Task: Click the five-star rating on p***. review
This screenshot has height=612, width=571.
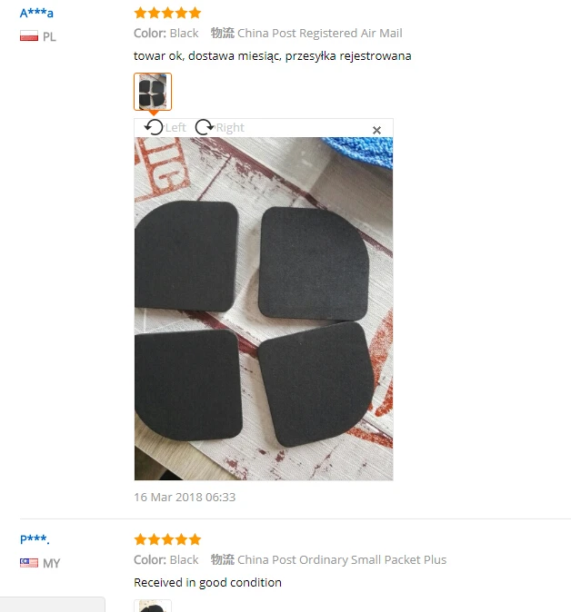Action: coord(167,539)
